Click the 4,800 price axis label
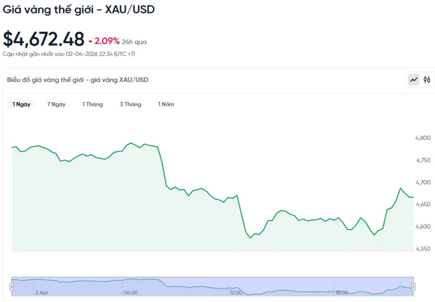Screen dimensions: 435x302 (x=422, y=138)
